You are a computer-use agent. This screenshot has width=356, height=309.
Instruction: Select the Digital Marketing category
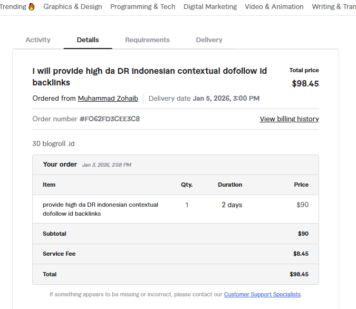point(210,7)
